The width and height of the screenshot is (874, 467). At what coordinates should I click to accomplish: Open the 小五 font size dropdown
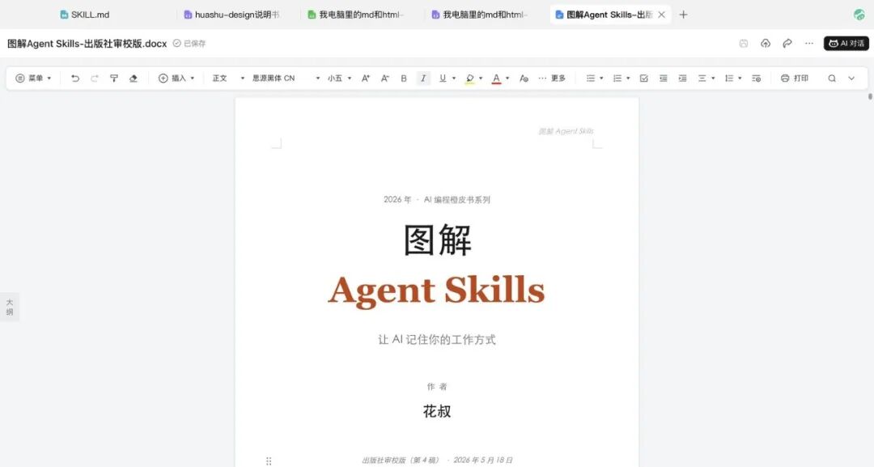pyautogui.click(x=339, y=79)
